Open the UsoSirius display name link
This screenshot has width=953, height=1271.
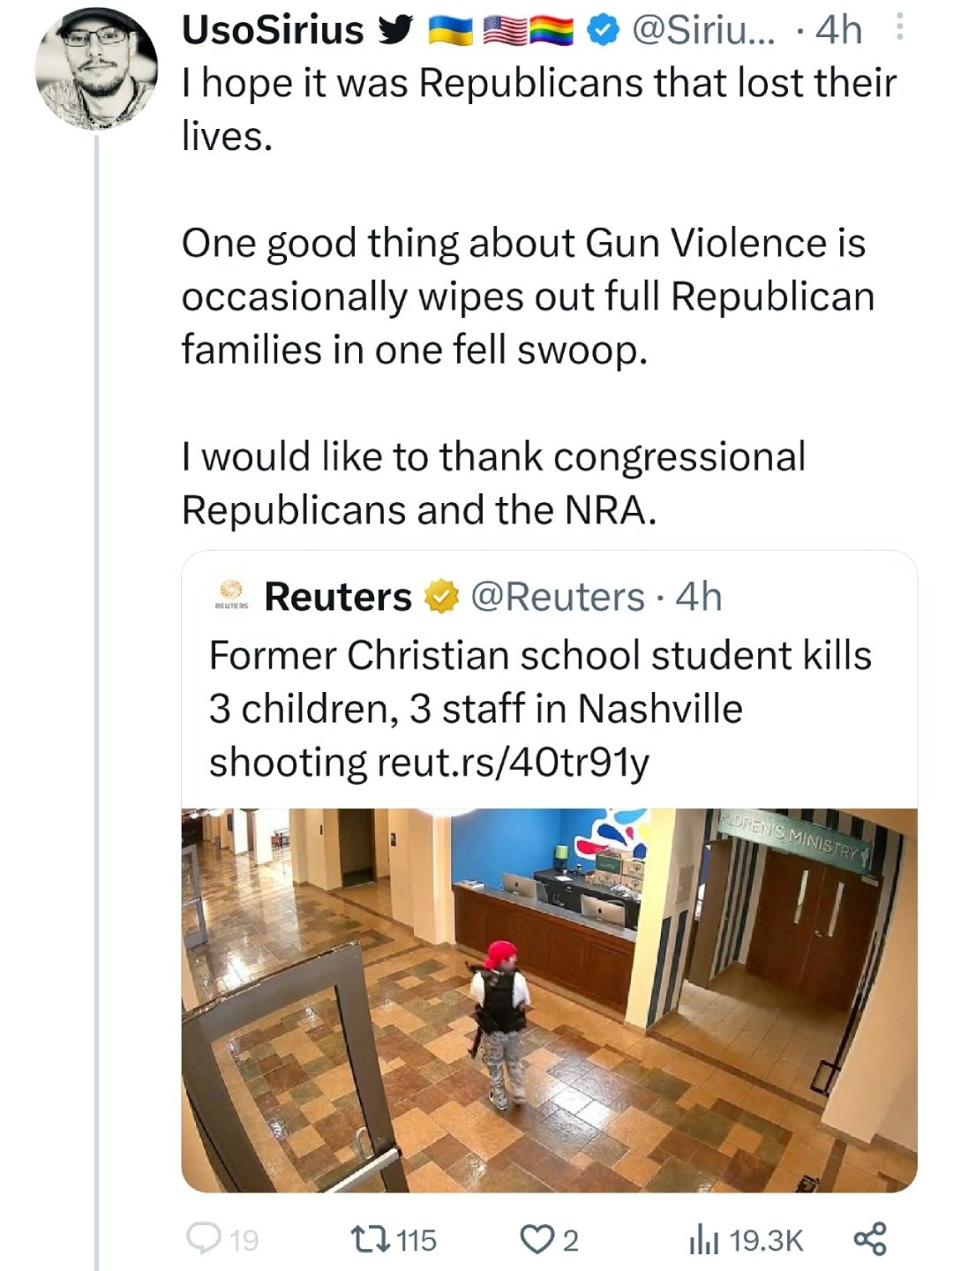point(272,31)
